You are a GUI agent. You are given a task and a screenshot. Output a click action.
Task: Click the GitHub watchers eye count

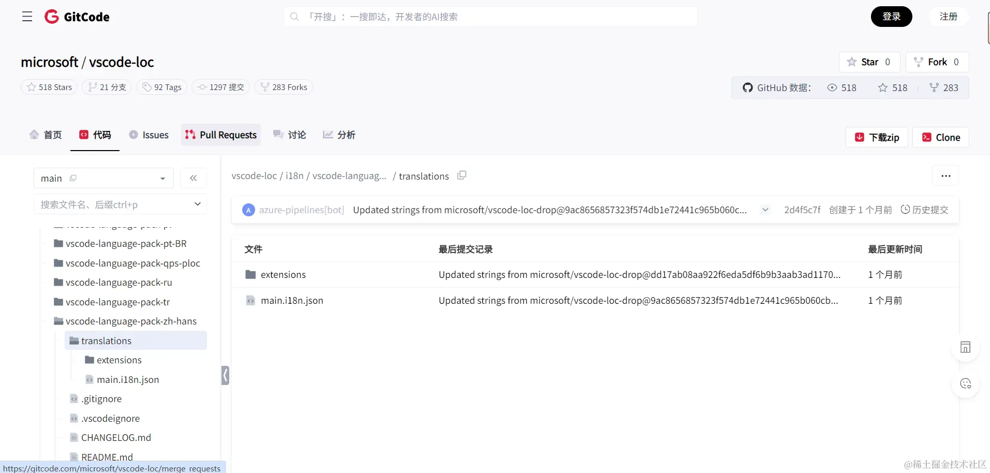(842, 88)
